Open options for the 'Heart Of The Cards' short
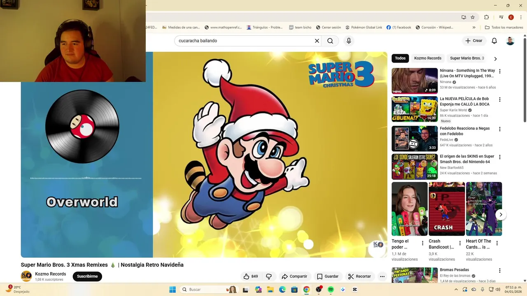527x296 pixels. point(497,243)
